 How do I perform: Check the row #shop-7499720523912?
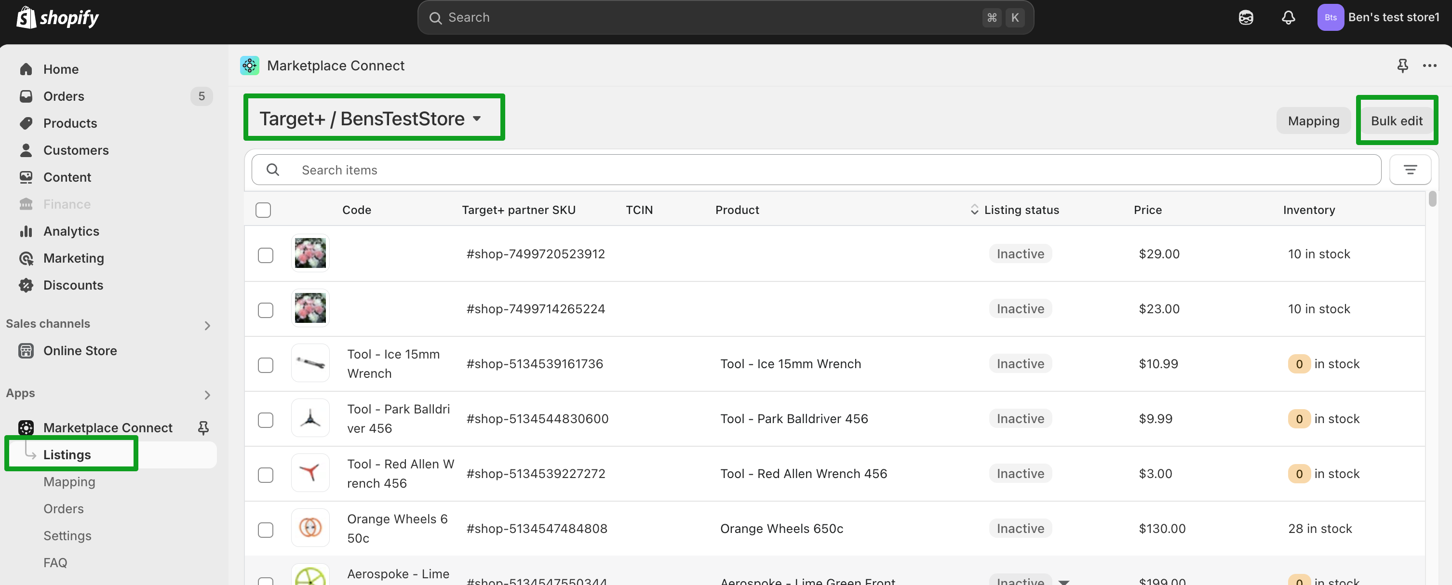click(266, 255)
